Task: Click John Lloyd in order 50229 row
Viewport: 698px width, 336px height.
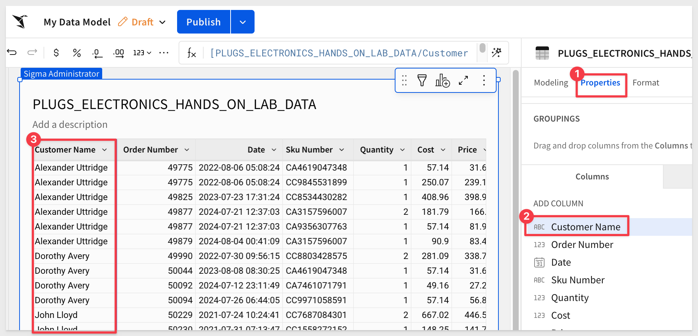Action: coord(56,315)
